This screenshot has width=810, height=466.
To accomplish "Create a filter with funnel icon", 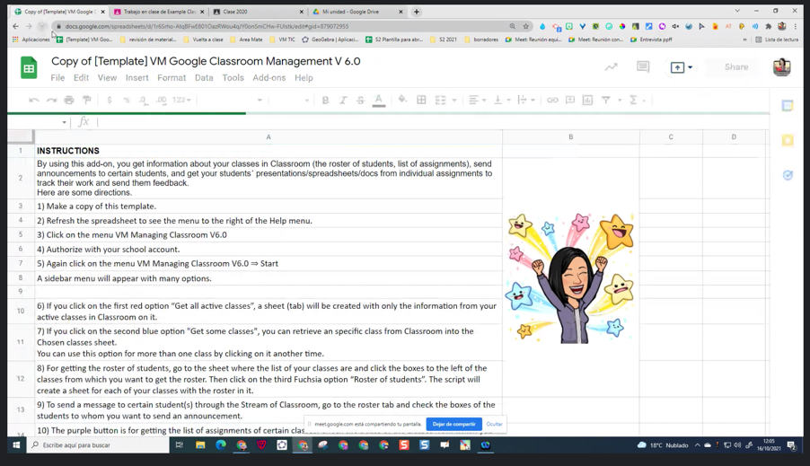I will (x=605, y=101).
